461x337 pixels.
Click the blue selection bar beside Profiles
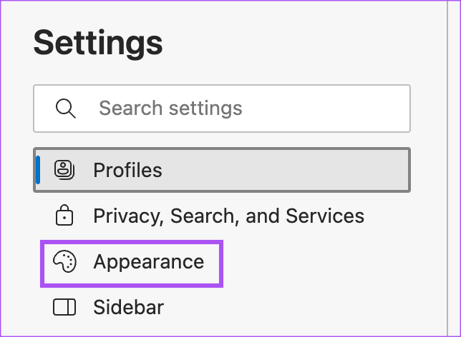(38, 170)
